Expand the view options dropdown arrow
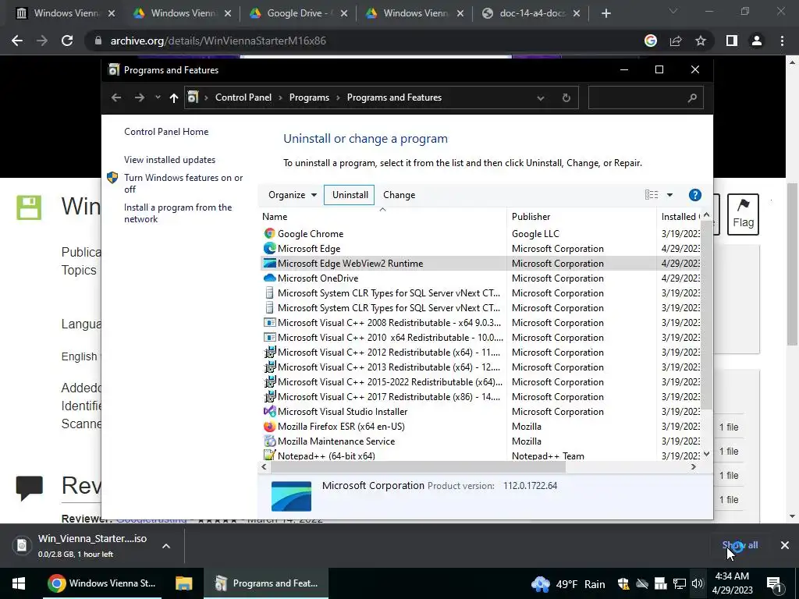Viewport: 799px width, 599px height. tap(669, 195)
